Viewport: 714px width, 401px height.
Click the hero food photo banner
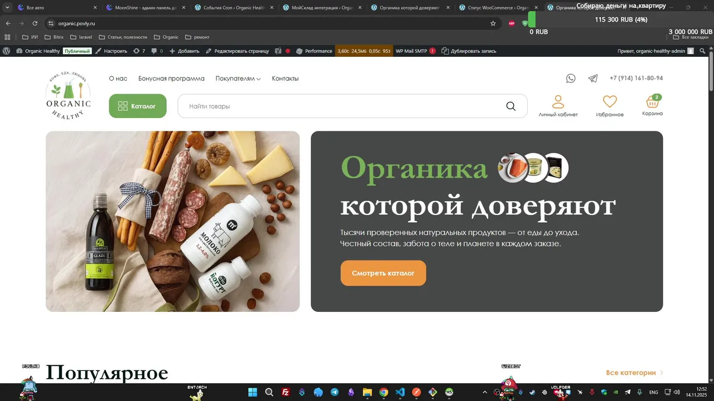click(x=173, y=221)
